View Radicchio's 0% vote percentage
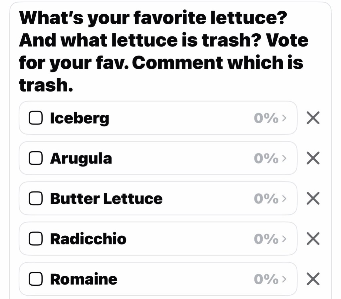341x299 pixels. tap(266, 239)
